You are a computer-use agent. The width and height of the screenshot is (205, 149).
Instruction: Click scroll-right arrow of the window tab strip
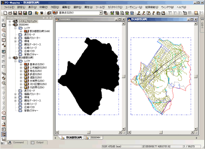[196, 138]
